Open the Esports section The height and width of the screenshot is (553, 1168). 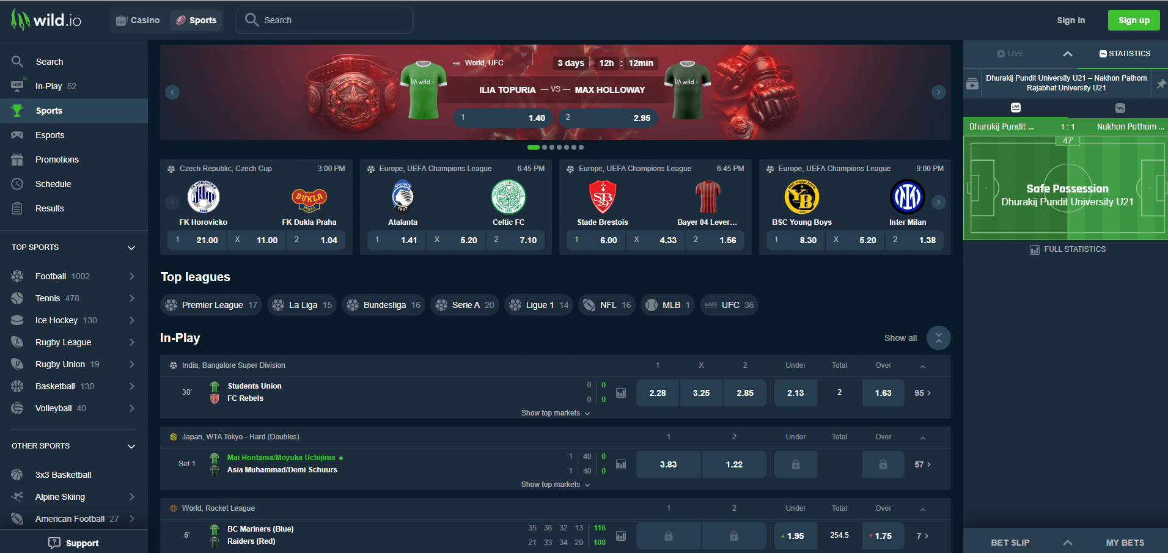[x=74, y=135]
